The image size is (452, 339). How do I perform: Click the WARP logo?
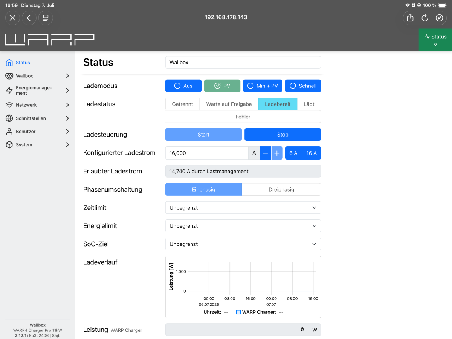pos(50,39)
